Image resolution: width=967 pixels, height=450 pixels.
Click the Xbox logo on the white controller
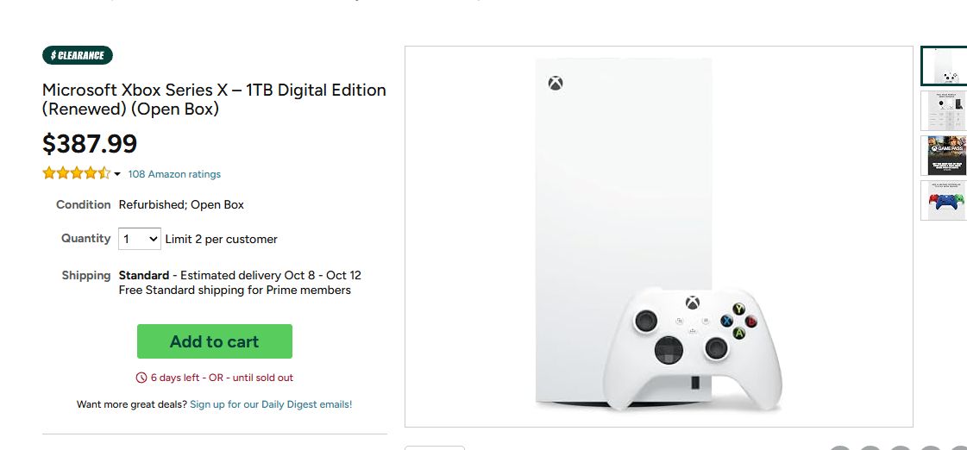(693, 303)
